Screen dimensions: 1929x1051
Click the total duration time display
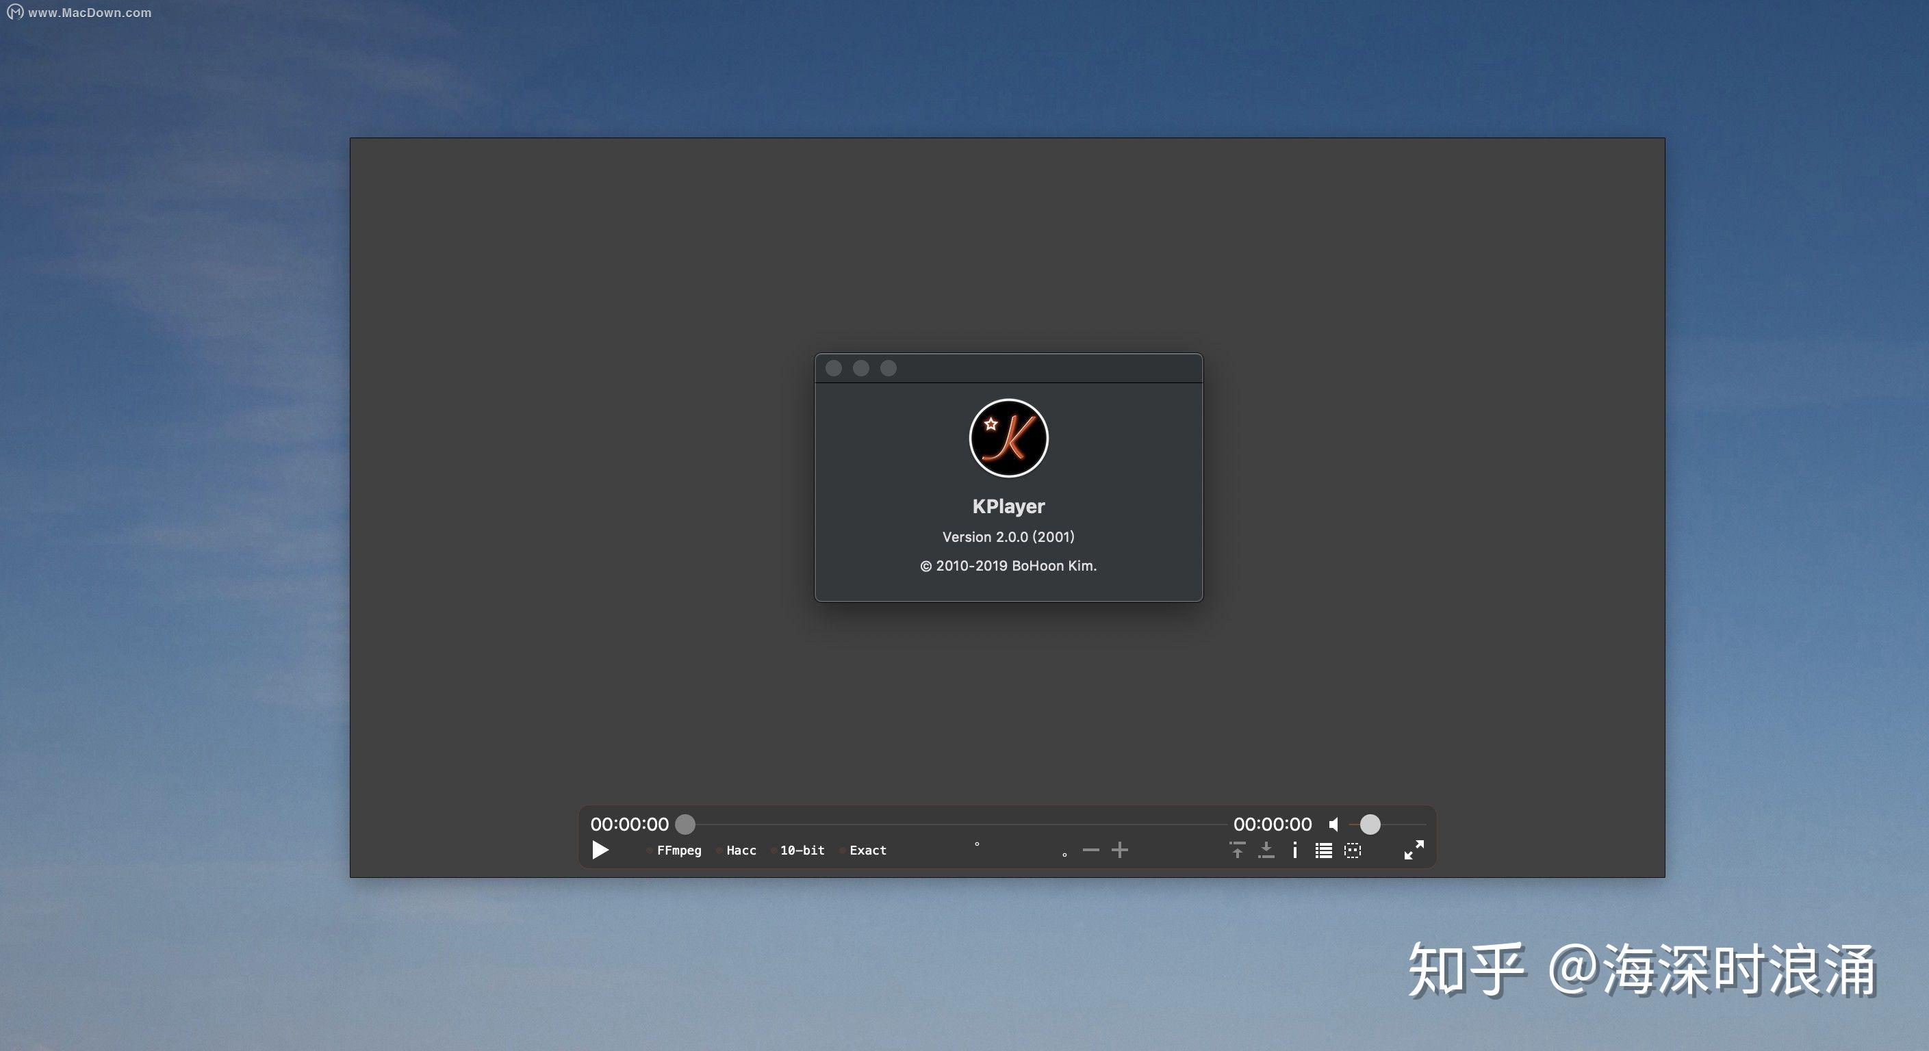1273,825
